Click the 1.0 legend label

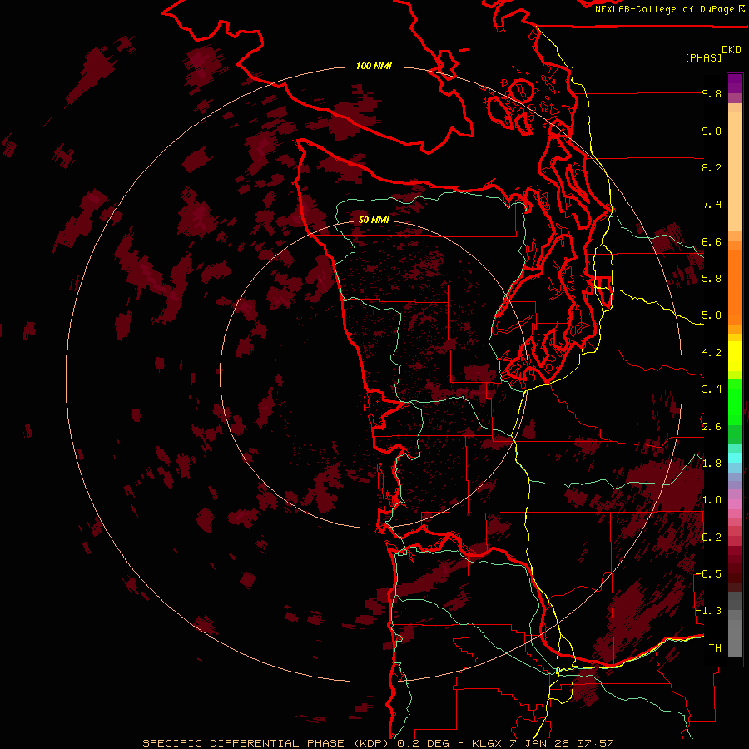712,500
